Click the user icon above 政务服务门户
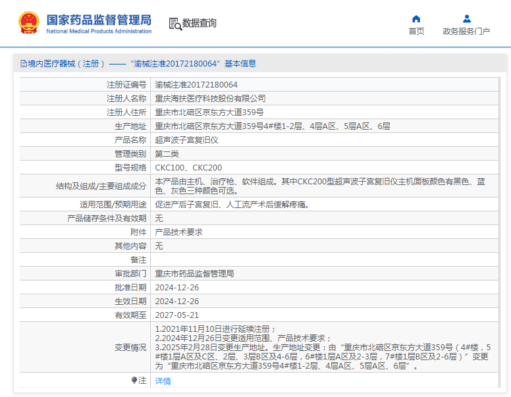Image resolution: width=511 pixels, height=397 pixels. tap(466, 18)
